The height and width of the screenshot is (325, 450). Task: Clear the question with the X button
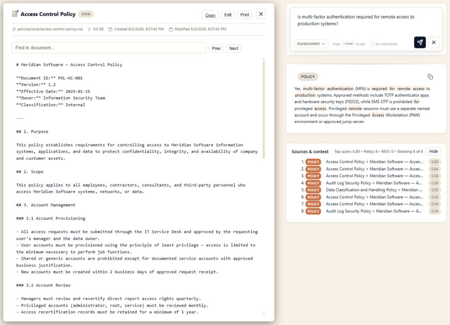[x=433, y=42]
